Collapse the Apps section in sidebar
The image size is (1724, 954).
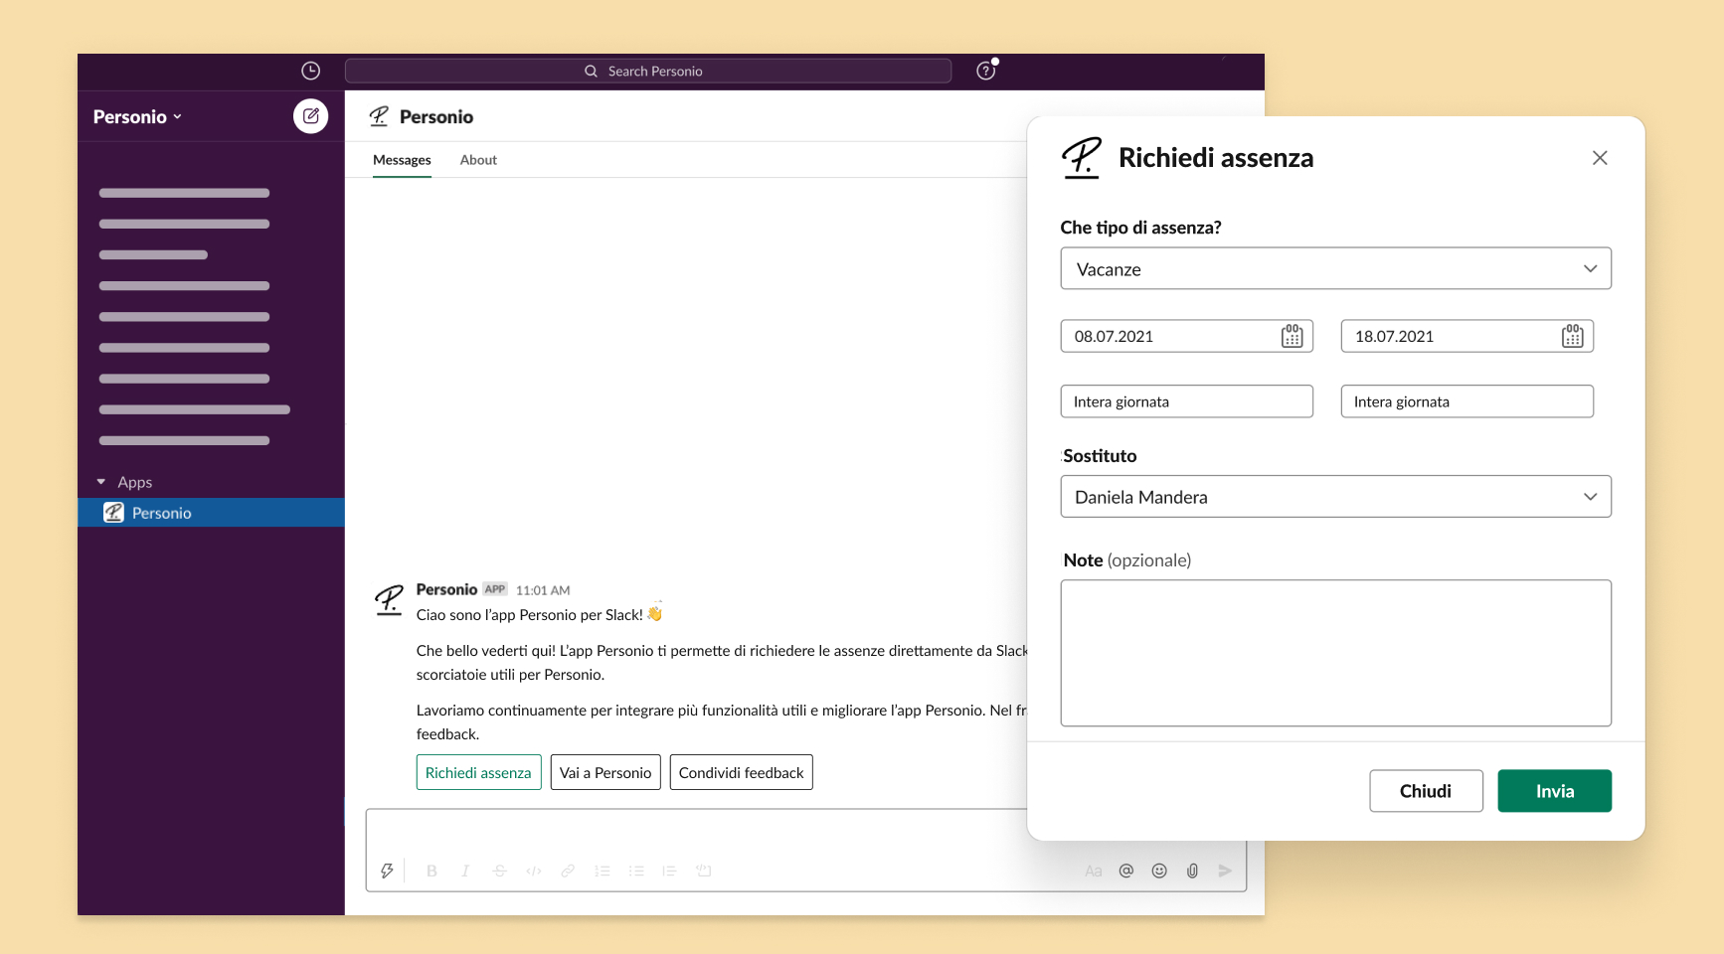pyautogui.click(x=101, y=482)
